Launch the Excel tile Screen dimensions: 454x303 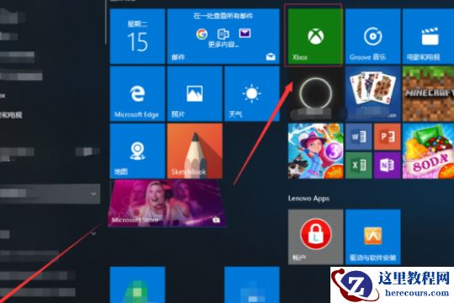click(359, 165)
